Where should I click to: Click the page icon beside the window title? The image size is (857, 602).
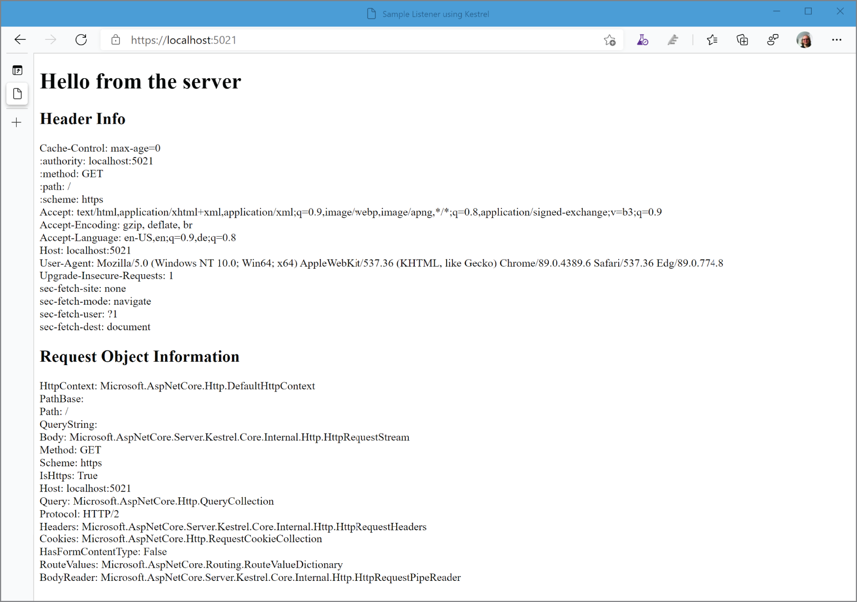(371, 14)
